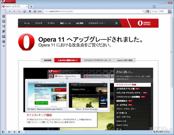Select the エクステンション (拡張機能) feature entry
The height and width of the screenshot is (135, 174).
[133, 97]
